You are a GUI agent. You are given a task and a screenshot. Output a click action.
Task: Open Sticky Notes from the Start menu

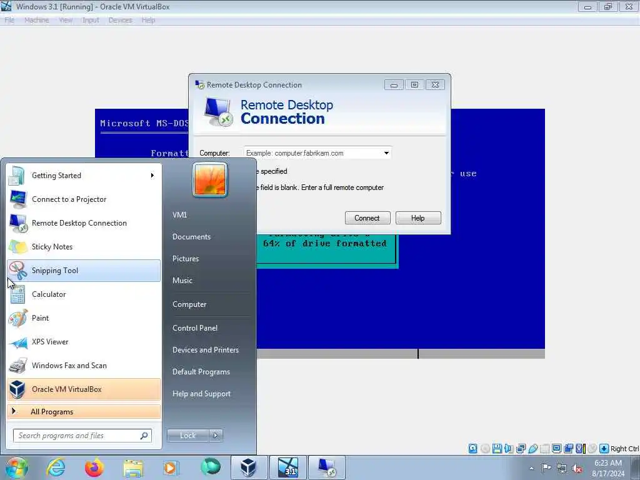84,246
